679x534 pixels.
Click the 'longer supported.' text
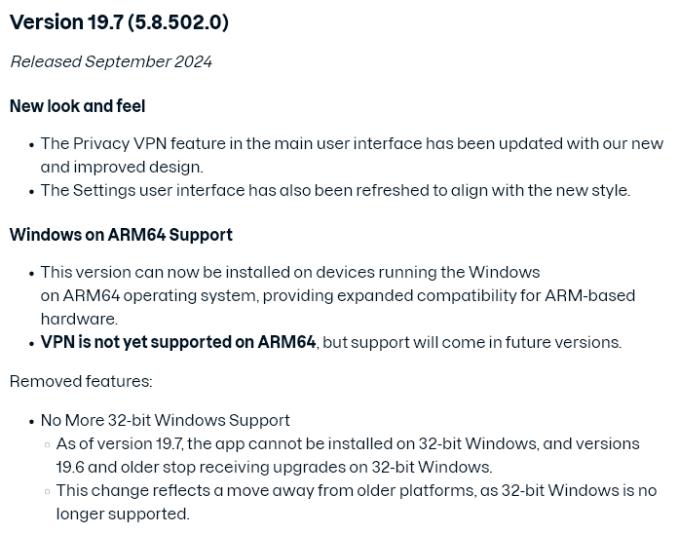pos(123,514)
